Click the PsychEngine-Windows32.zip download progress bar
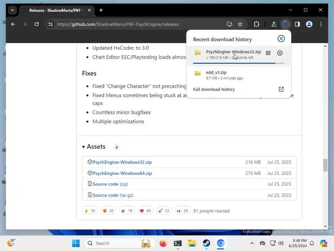 238,63
